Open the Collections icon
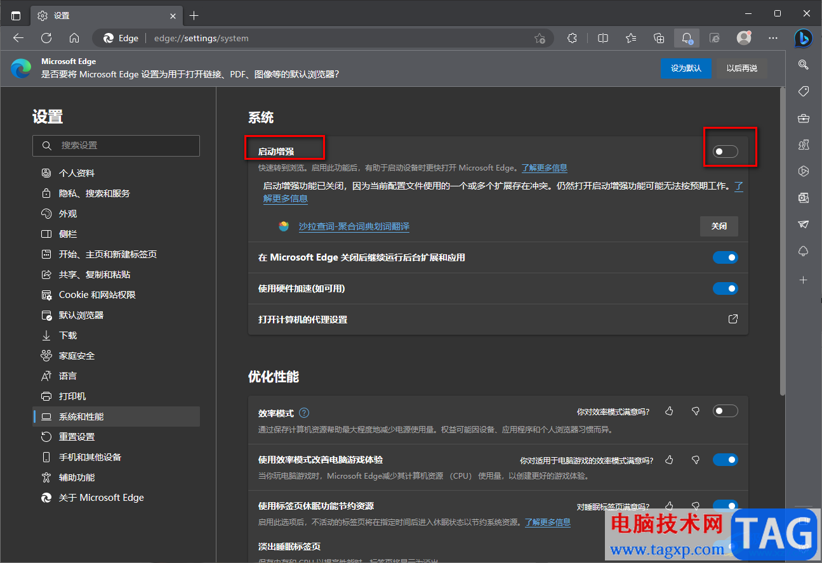Screen dimensions: 822x563 659,38
